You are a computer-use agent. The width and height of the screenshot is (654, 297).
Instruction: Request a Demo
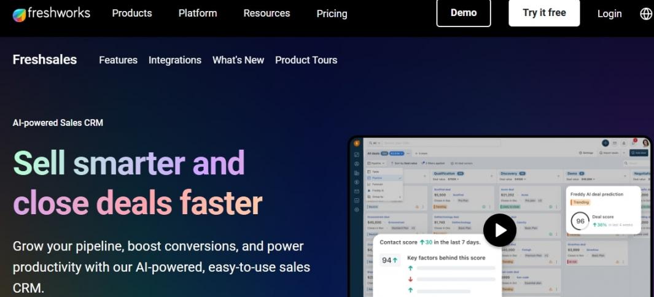464,13
